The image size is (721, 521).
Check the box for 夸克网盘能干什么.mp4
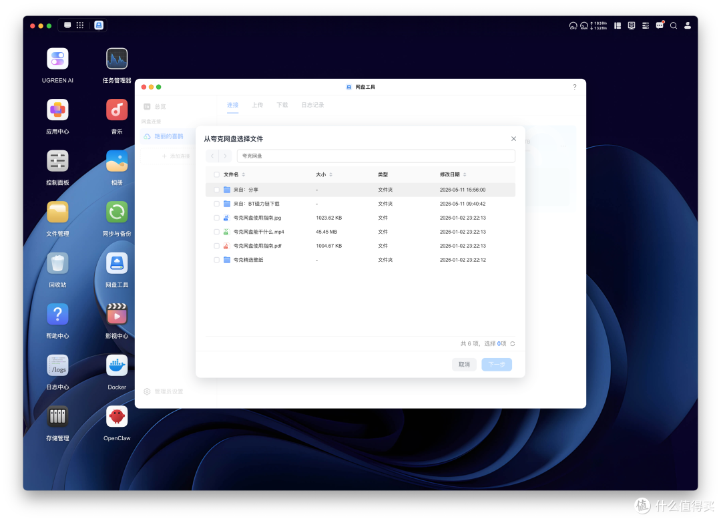pyautogui.click(x=216, y=232)
